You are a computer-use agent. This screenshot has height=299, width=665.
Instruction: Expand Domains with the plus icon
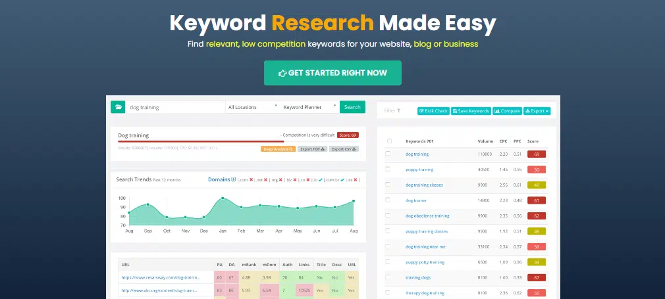pyautogui.click(x=233, y=179)
